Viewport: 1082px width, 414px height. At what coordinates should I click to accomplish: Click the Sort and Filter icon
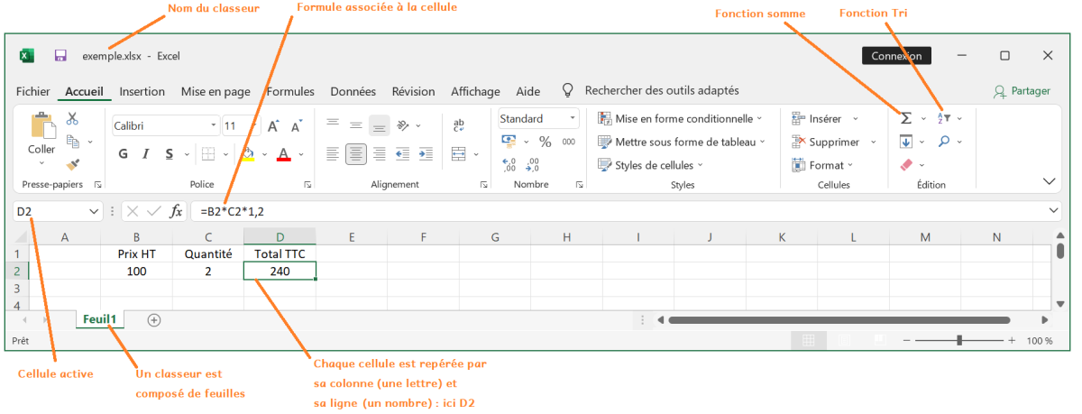click(x=944, y=118)
